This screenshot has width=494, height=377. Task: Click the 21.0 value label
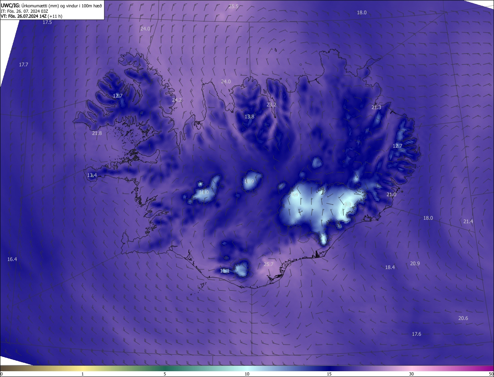click(x=391, y=195)
